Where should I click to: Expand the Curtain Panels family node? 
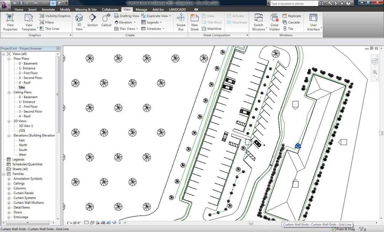click(x=9, y=193)
